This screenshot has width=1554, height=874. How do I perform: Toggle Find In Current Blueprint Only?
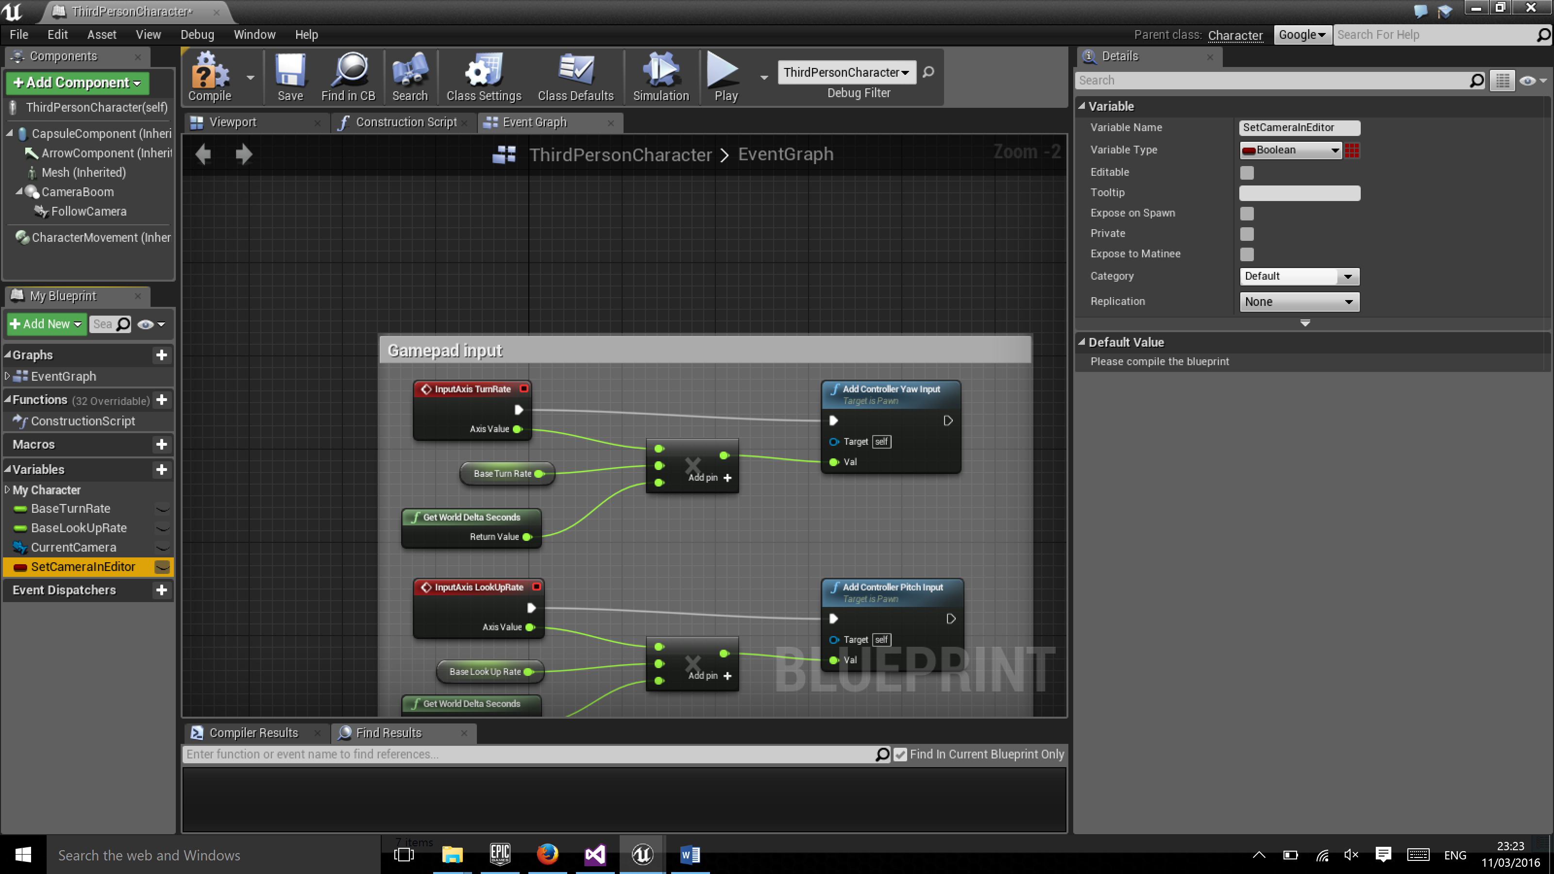point(899,755)
